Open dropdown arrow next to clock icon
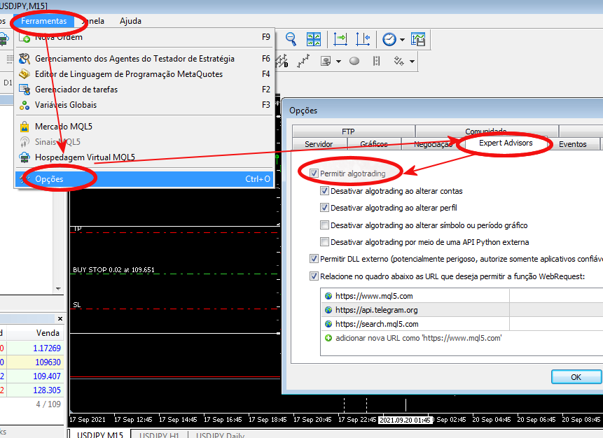This screenshot has width=603, height=438. (402, 40)
